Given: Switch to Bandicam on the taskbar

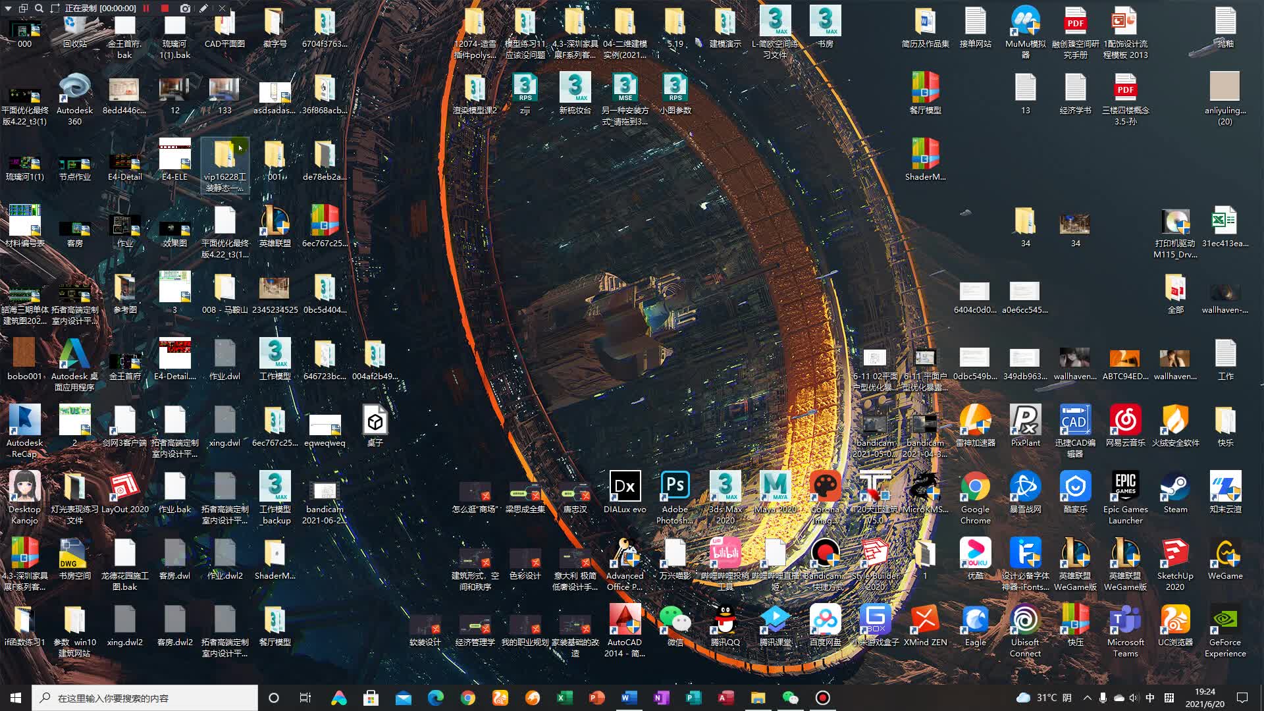Looking at the screenshot, I should pyautogui.click(x=822, y=698).
